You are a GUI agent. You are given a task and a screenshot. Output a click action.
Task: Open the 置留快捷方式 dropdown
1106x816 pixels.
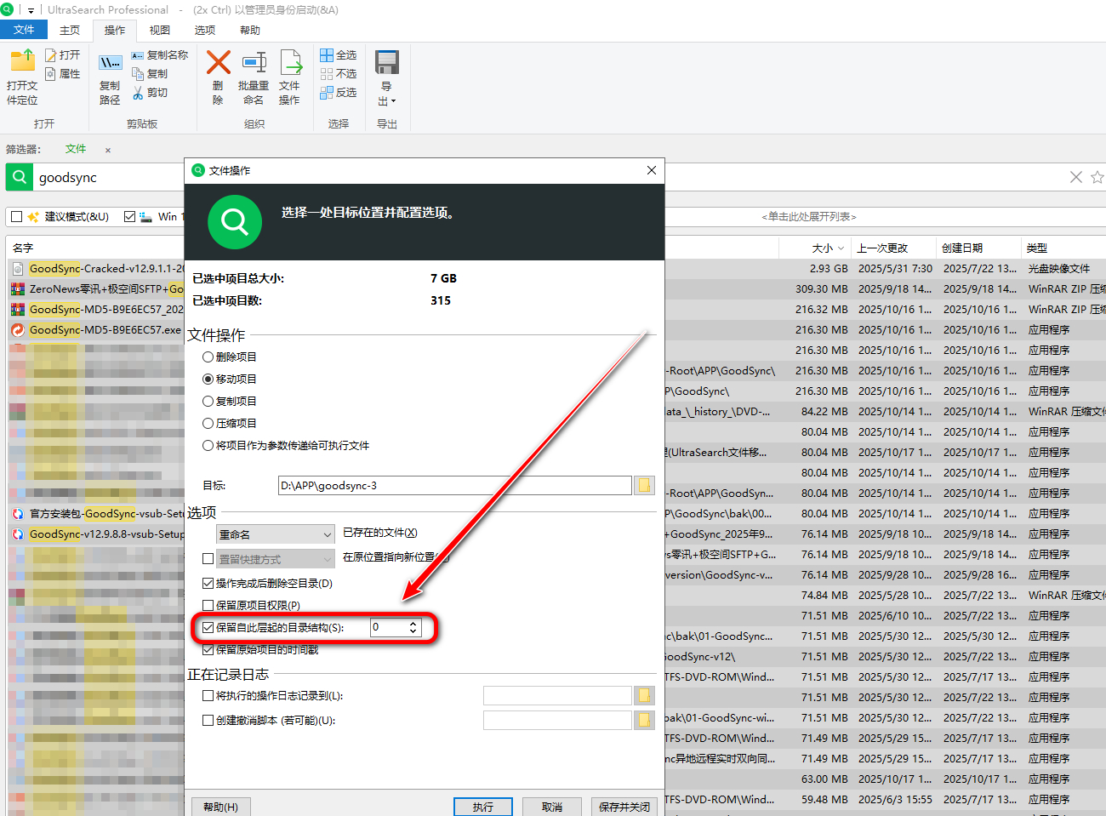pos(276,559)
